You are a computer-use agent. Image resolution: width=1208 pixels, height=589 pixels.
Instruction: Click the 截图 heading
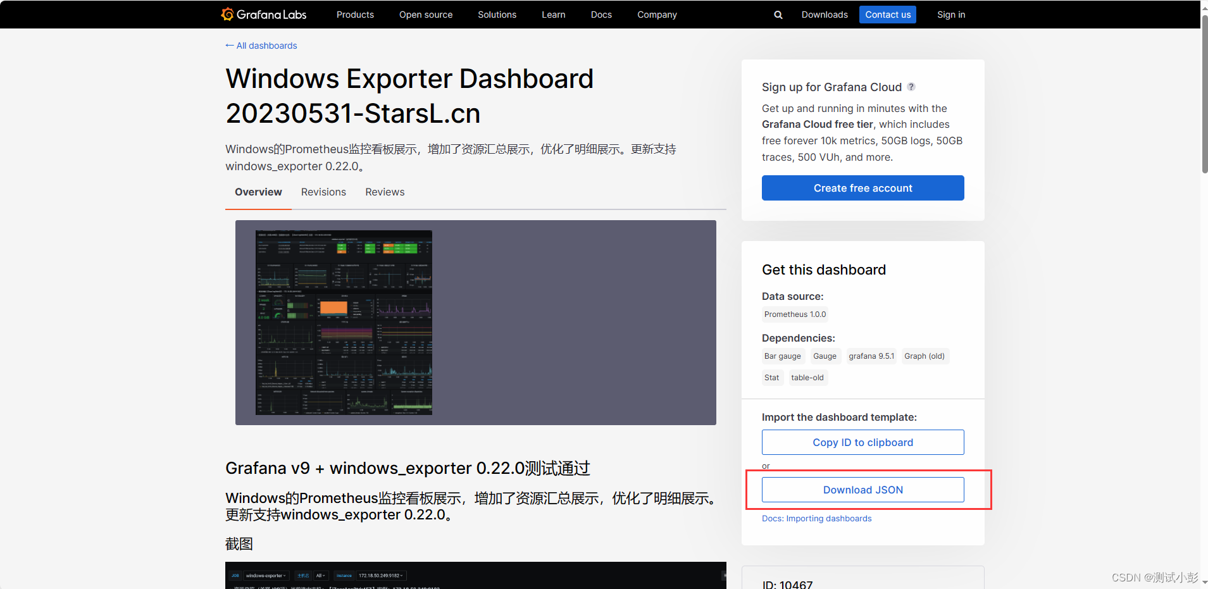tap(239, 544)
